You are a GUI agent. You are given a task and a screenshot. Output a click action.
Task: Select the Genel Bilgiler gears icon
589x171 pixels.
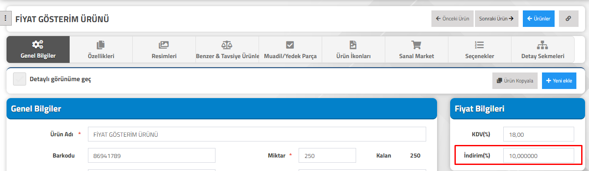[x=38, y=45]
